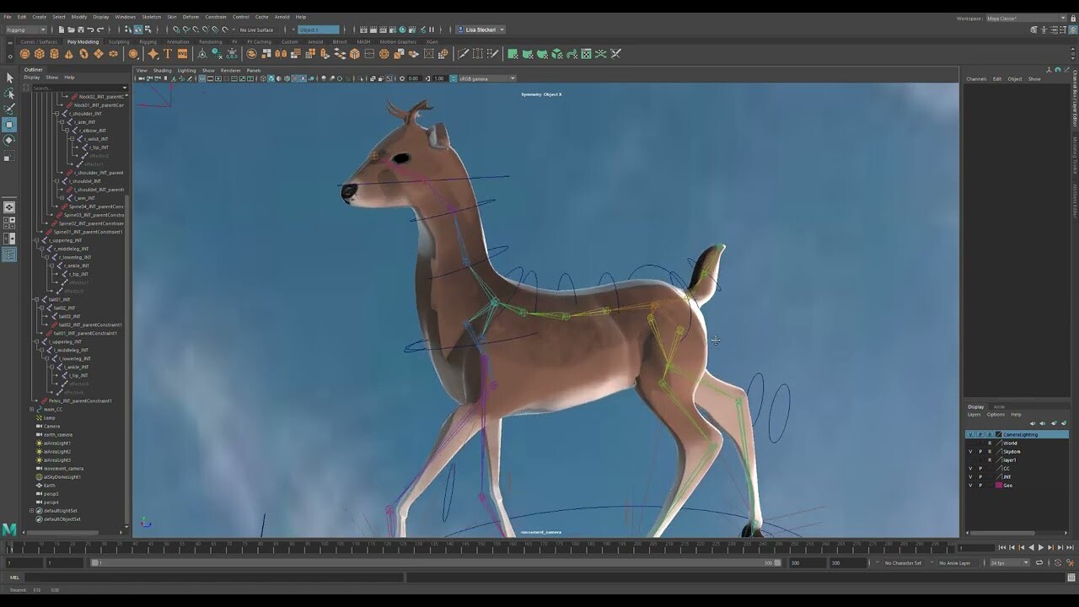
Task: Switch to the Sculpting shelf tab
Action: [119, 41]
